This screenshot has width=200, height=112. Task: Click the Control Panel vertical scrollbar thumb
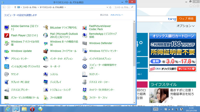134,45
